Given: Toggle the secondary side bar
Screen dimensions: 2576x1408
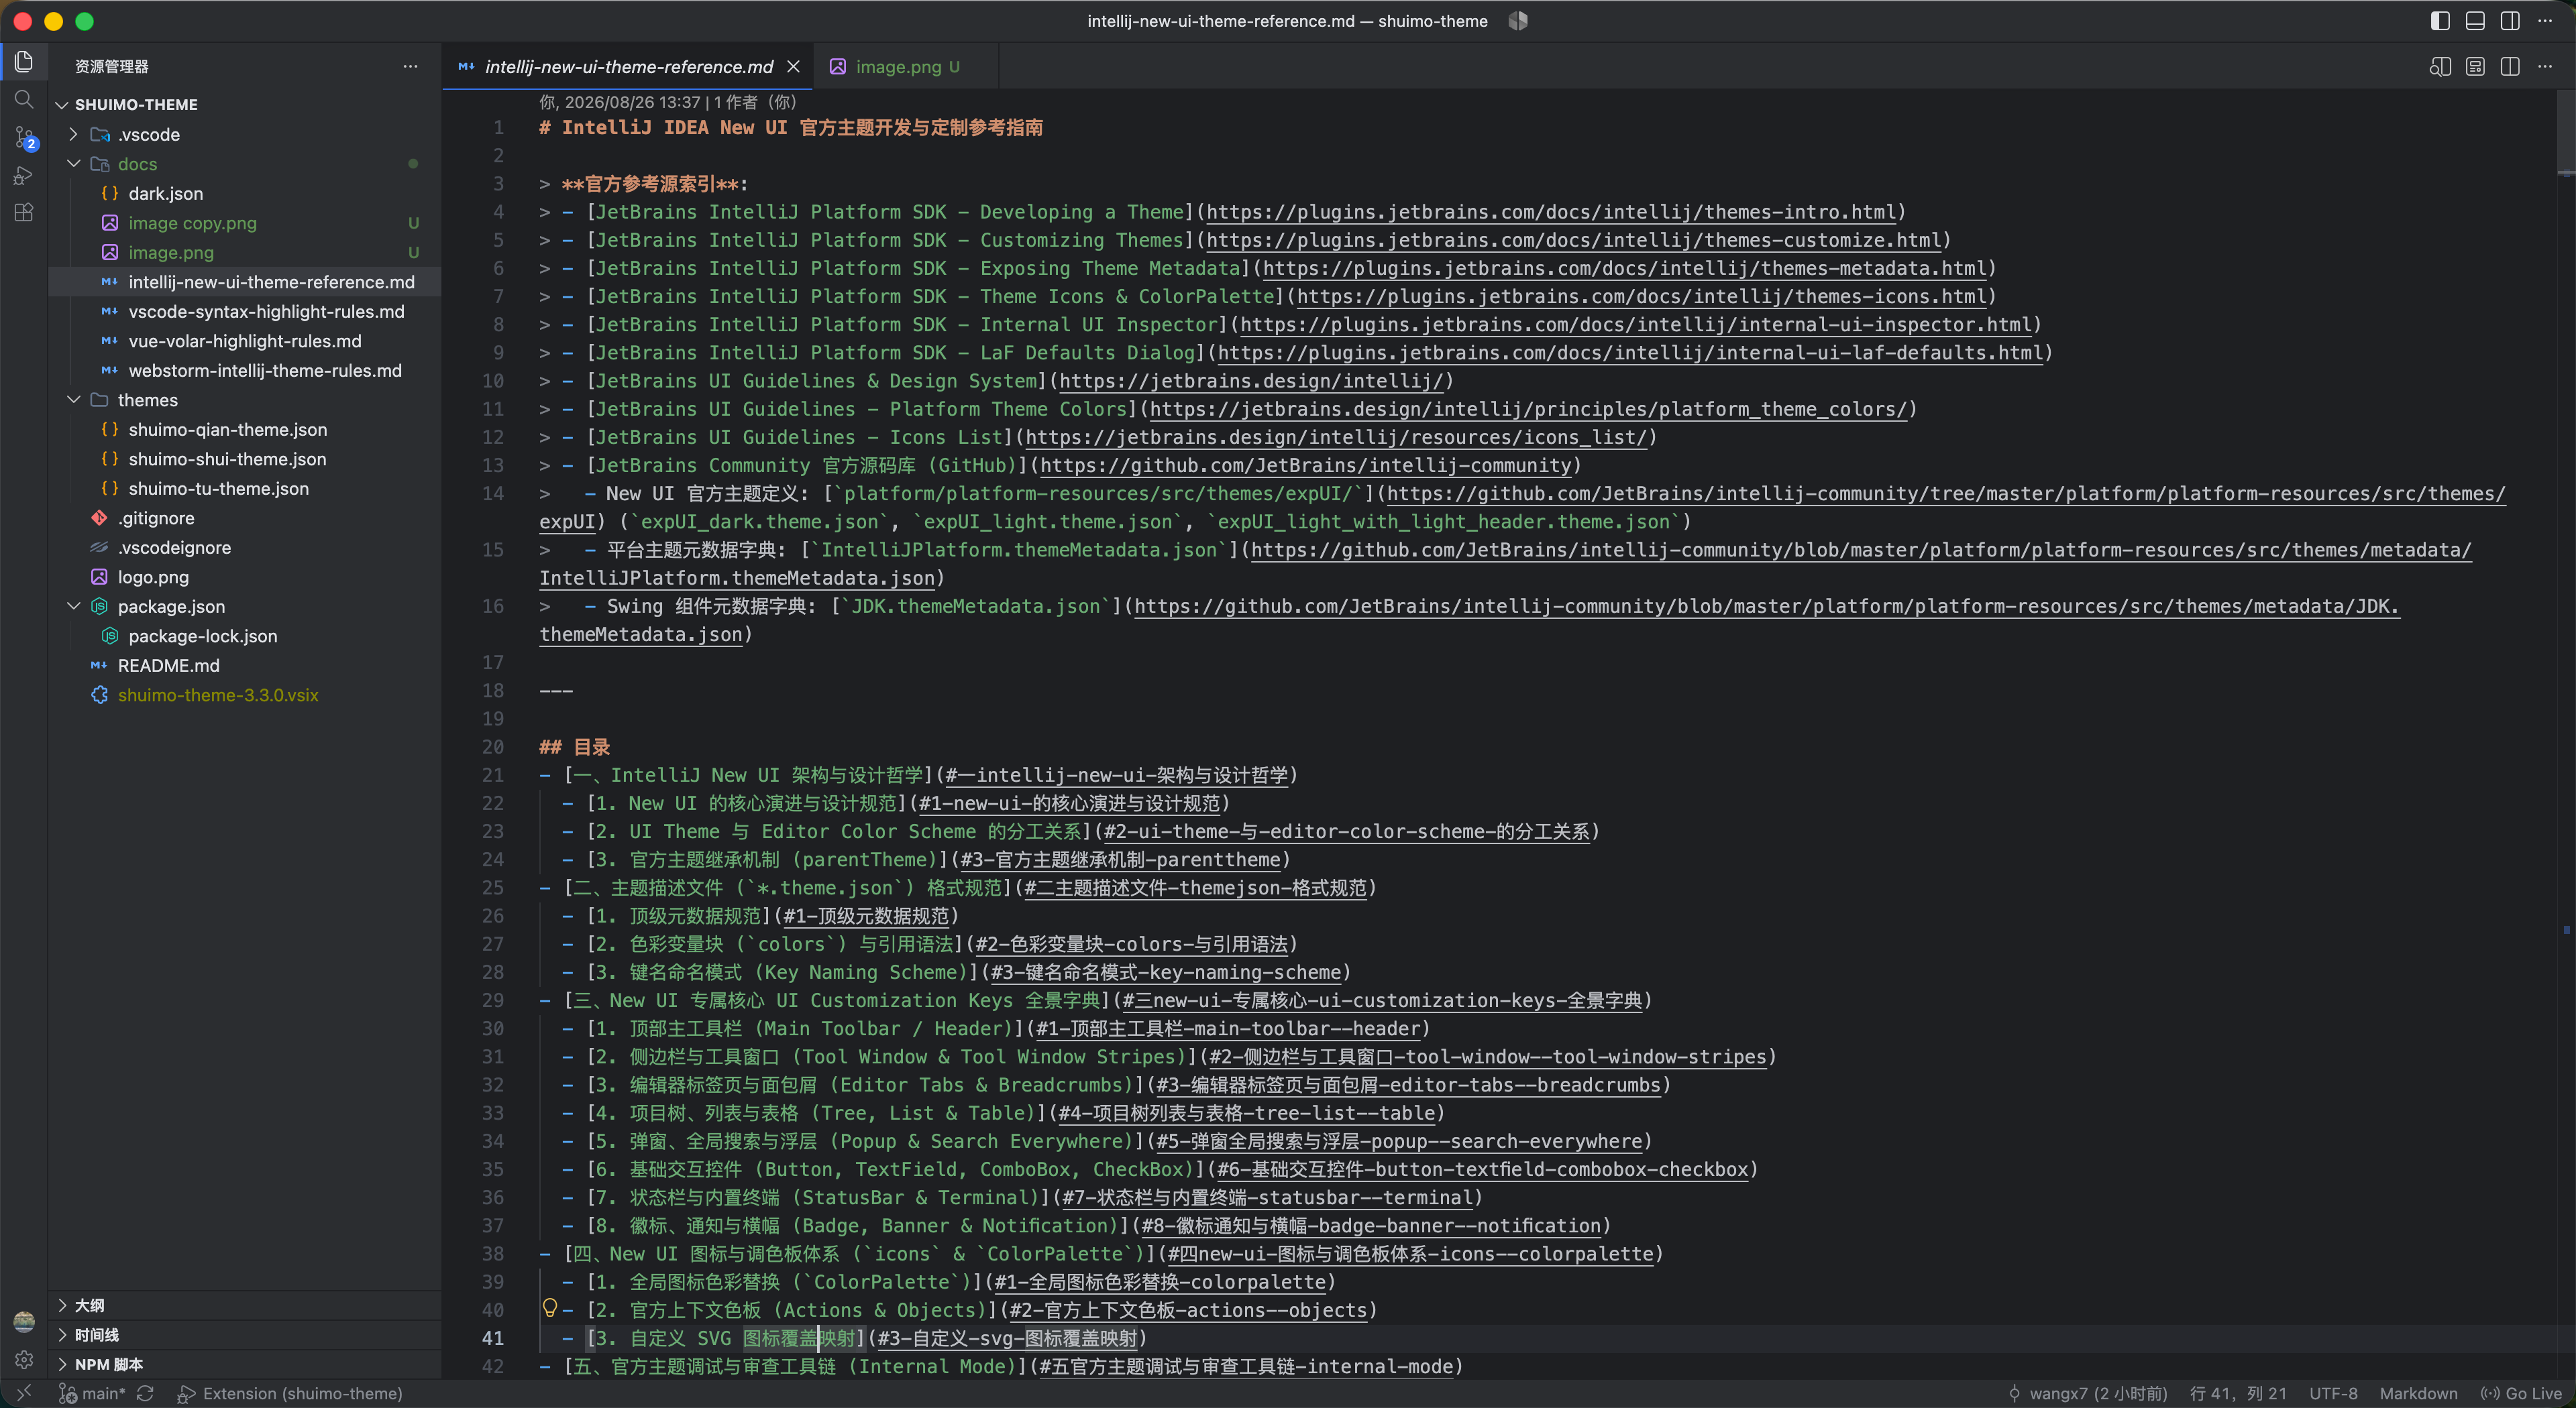Looking at the screenshot, I should 2510,21.
